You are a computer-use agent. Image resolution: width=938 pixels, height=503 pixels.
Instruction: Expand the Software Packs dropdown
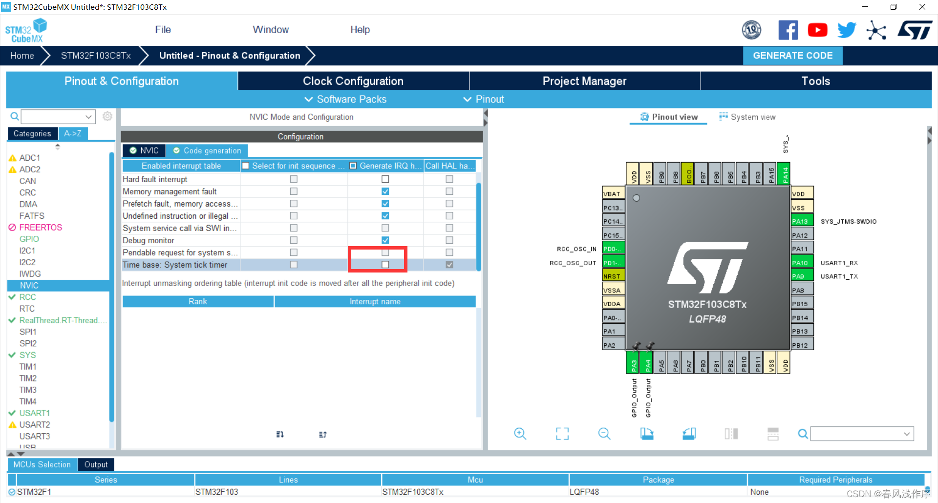pos(345,99)
